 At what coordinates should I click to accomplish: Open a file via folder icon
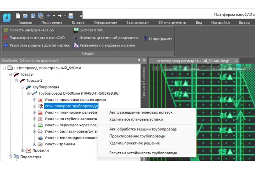click(x=25, y=16)
